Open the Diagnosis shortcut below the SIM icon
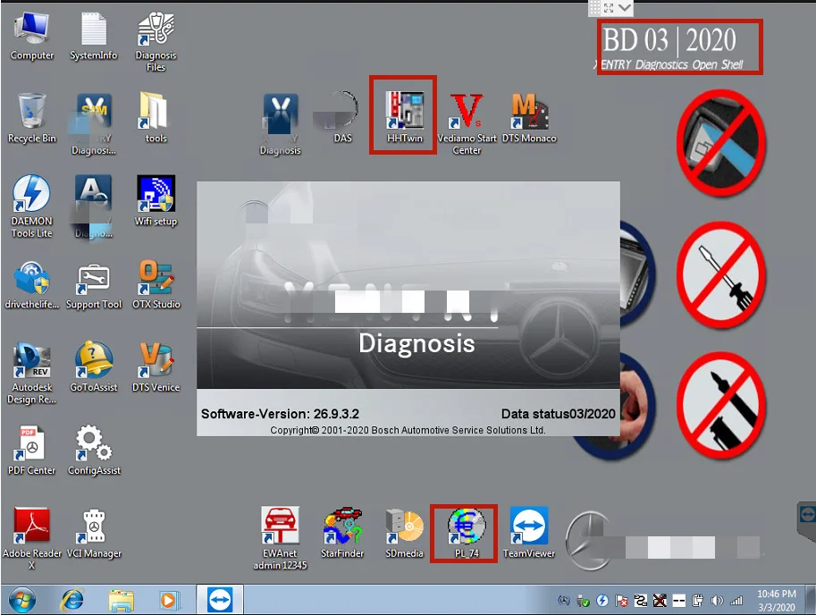This screenshot has height=615, width=816. tap(94, 207)
